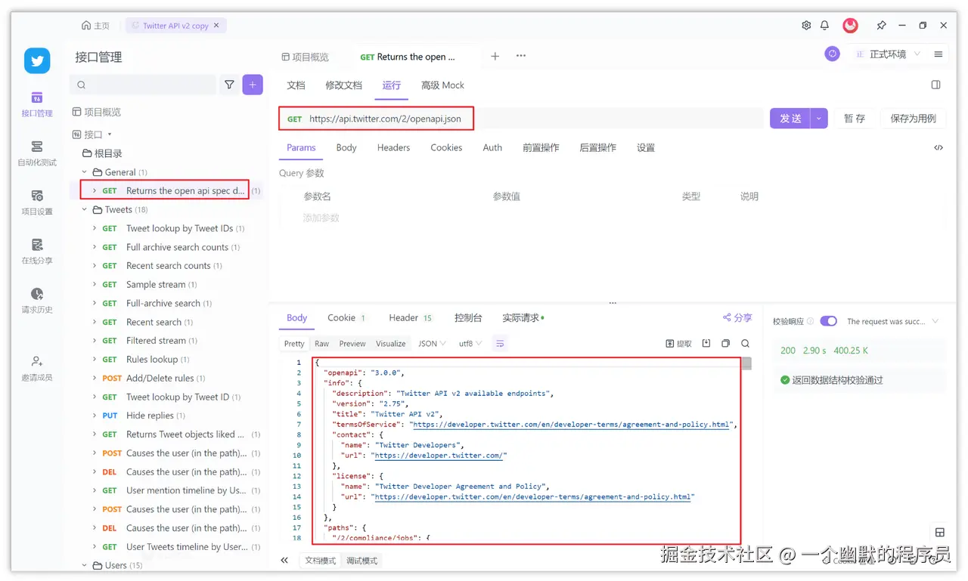
Task: Switch to 调试模式 at bottom
Action: click(x=362, y=561)
